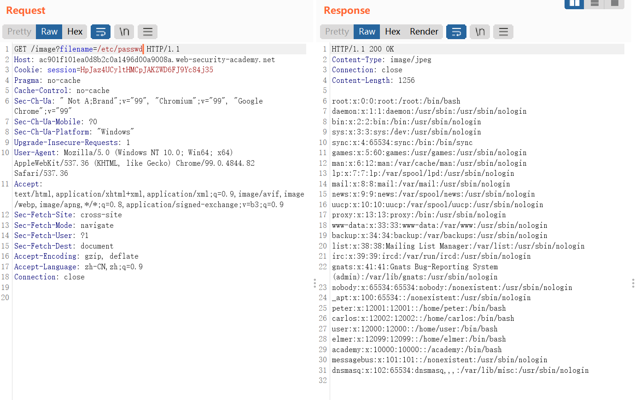Screen dimensions: 635x400
Task: Open Response panel hamburger options menu
Action: [503, 31]
